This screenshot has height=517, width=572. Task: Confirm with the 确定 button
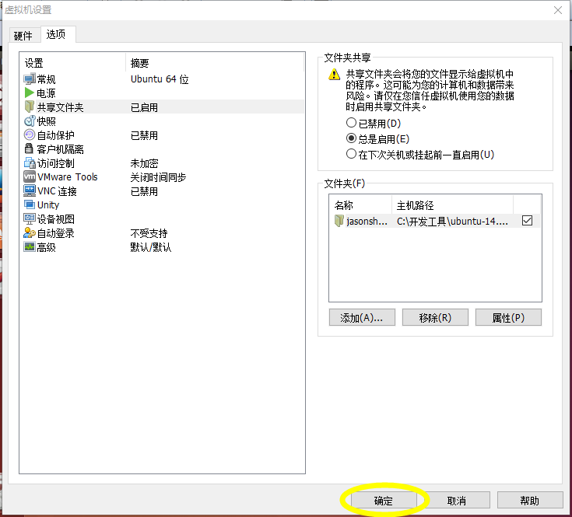tap(384, 501)
